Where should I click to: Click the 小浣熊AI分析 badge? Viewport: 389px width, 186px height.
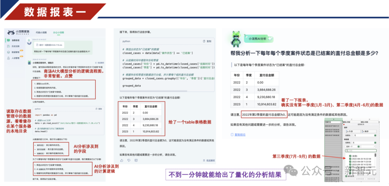click(258, 38)
